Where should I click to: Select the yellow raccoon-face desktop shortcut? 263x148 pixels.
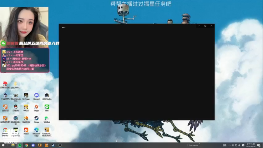coord(26,108)
